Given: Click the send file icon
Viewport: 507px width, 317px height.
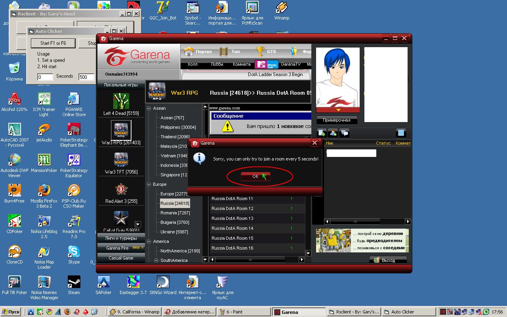Looking at the screenshot, I should [322, 133].
